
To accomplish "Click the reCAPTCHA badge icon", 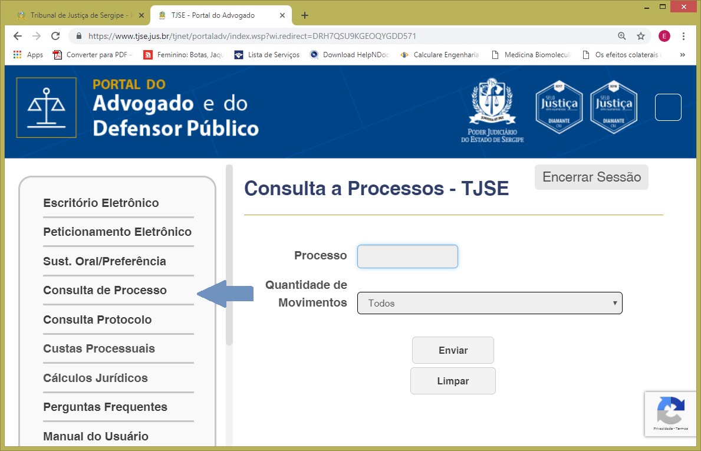I will coord(670,410).
